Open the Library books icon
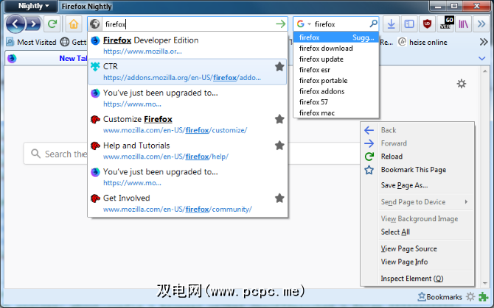The image size is (494, 308). coord(463,24)
